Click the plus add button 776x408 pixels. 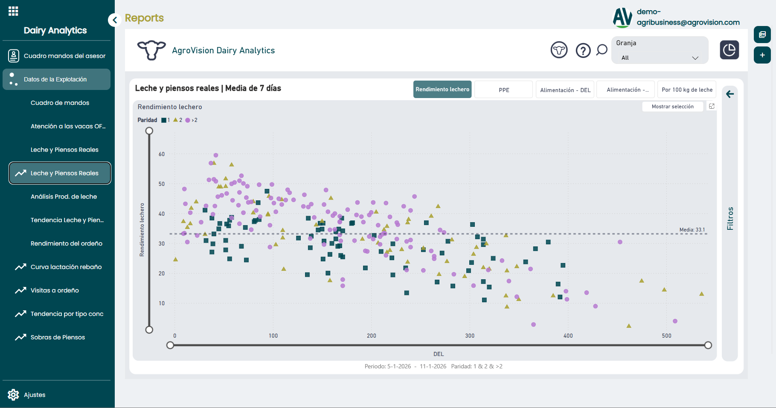point(762,55)
